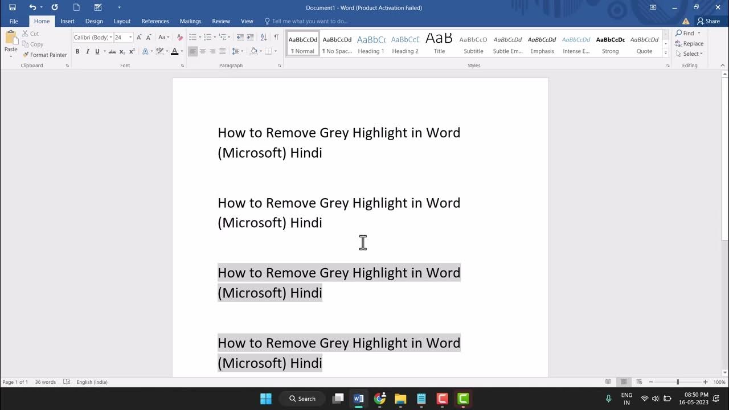The height and width of the screenshot is (410, 729).
Task: Toggle Subscript formatting
Action: 122,51
